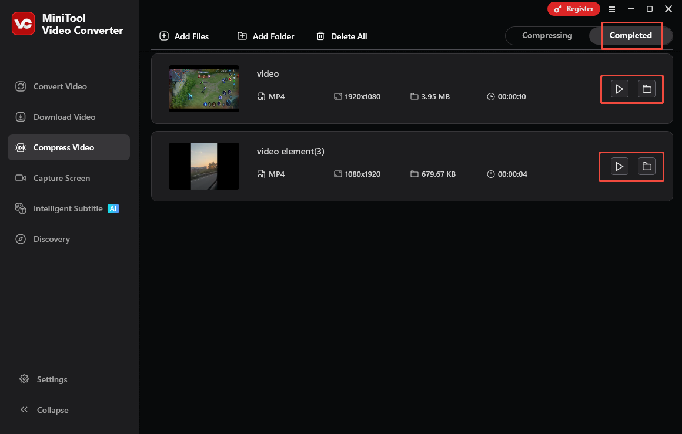Switch to the Completed tab
The image size is (682, 434).
coord(631,36)
